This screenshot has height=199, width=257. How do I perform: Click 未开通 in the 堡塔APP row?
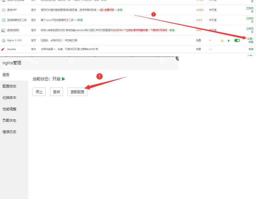(x=213, y=10)
